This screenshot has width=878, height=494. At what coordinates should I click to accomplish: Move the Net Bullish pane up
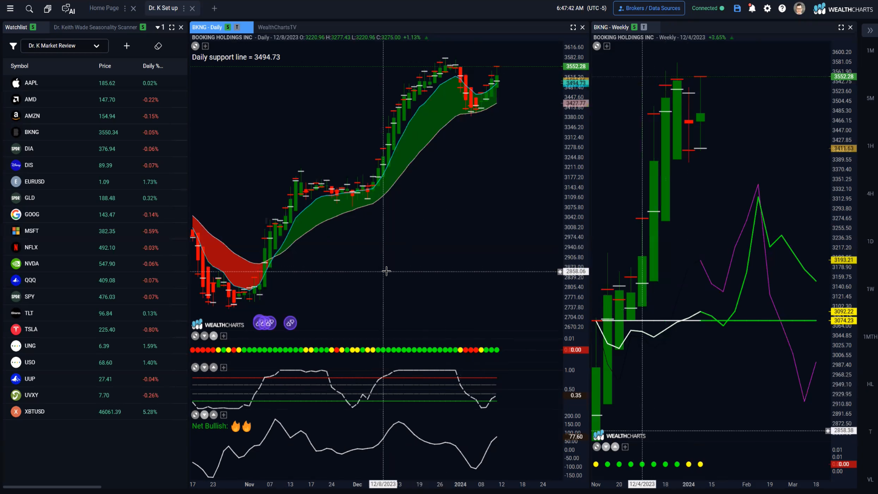(214, 415)
